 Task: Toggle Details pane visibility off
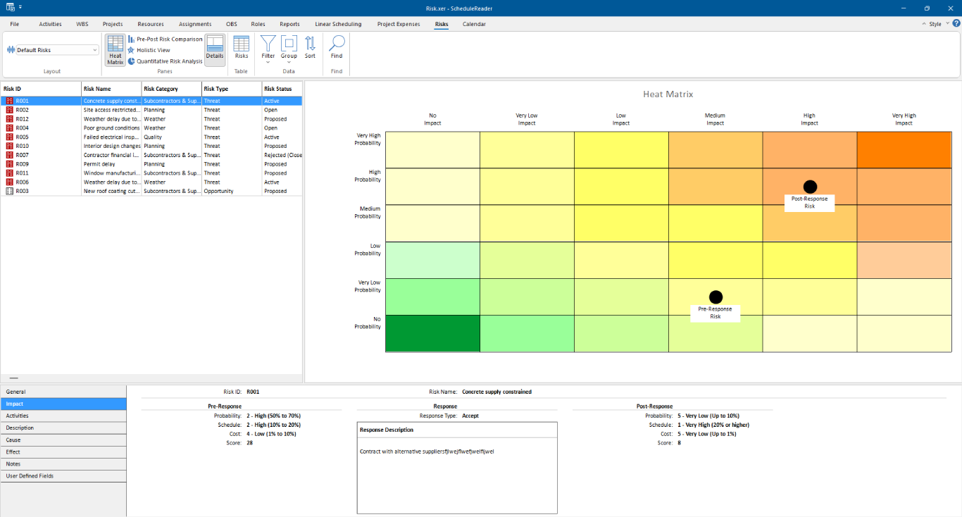click(215, 49)
